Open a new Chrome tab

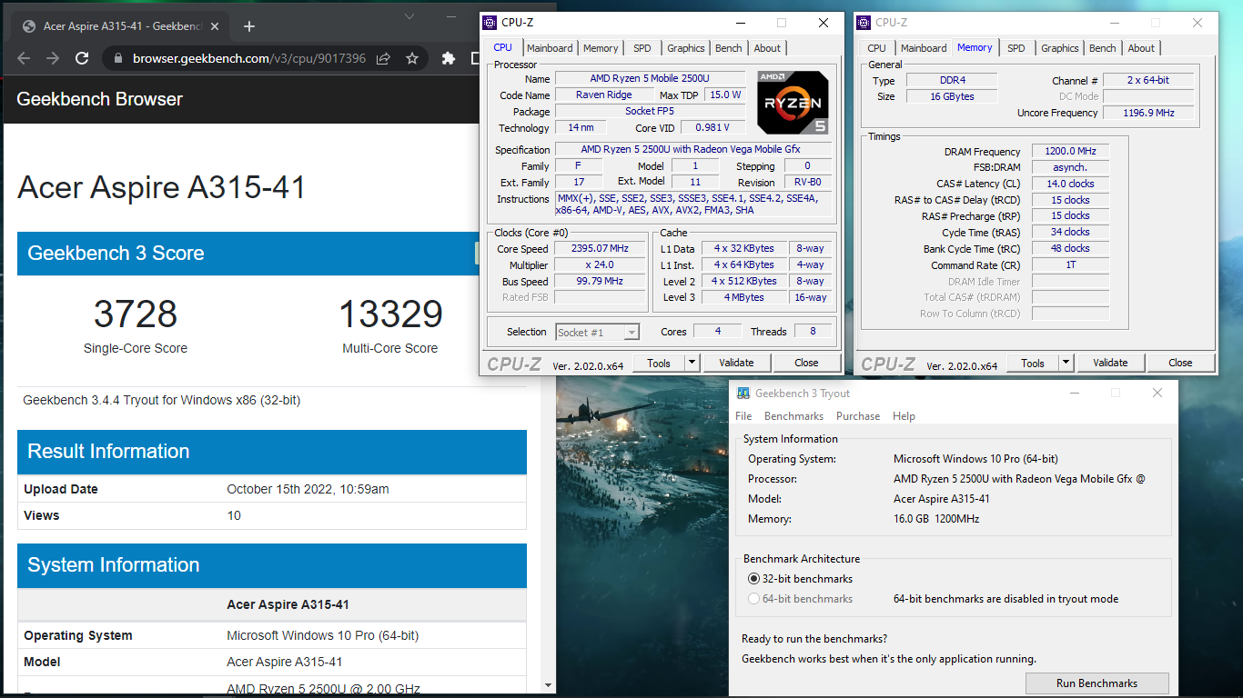click(249, 26)
